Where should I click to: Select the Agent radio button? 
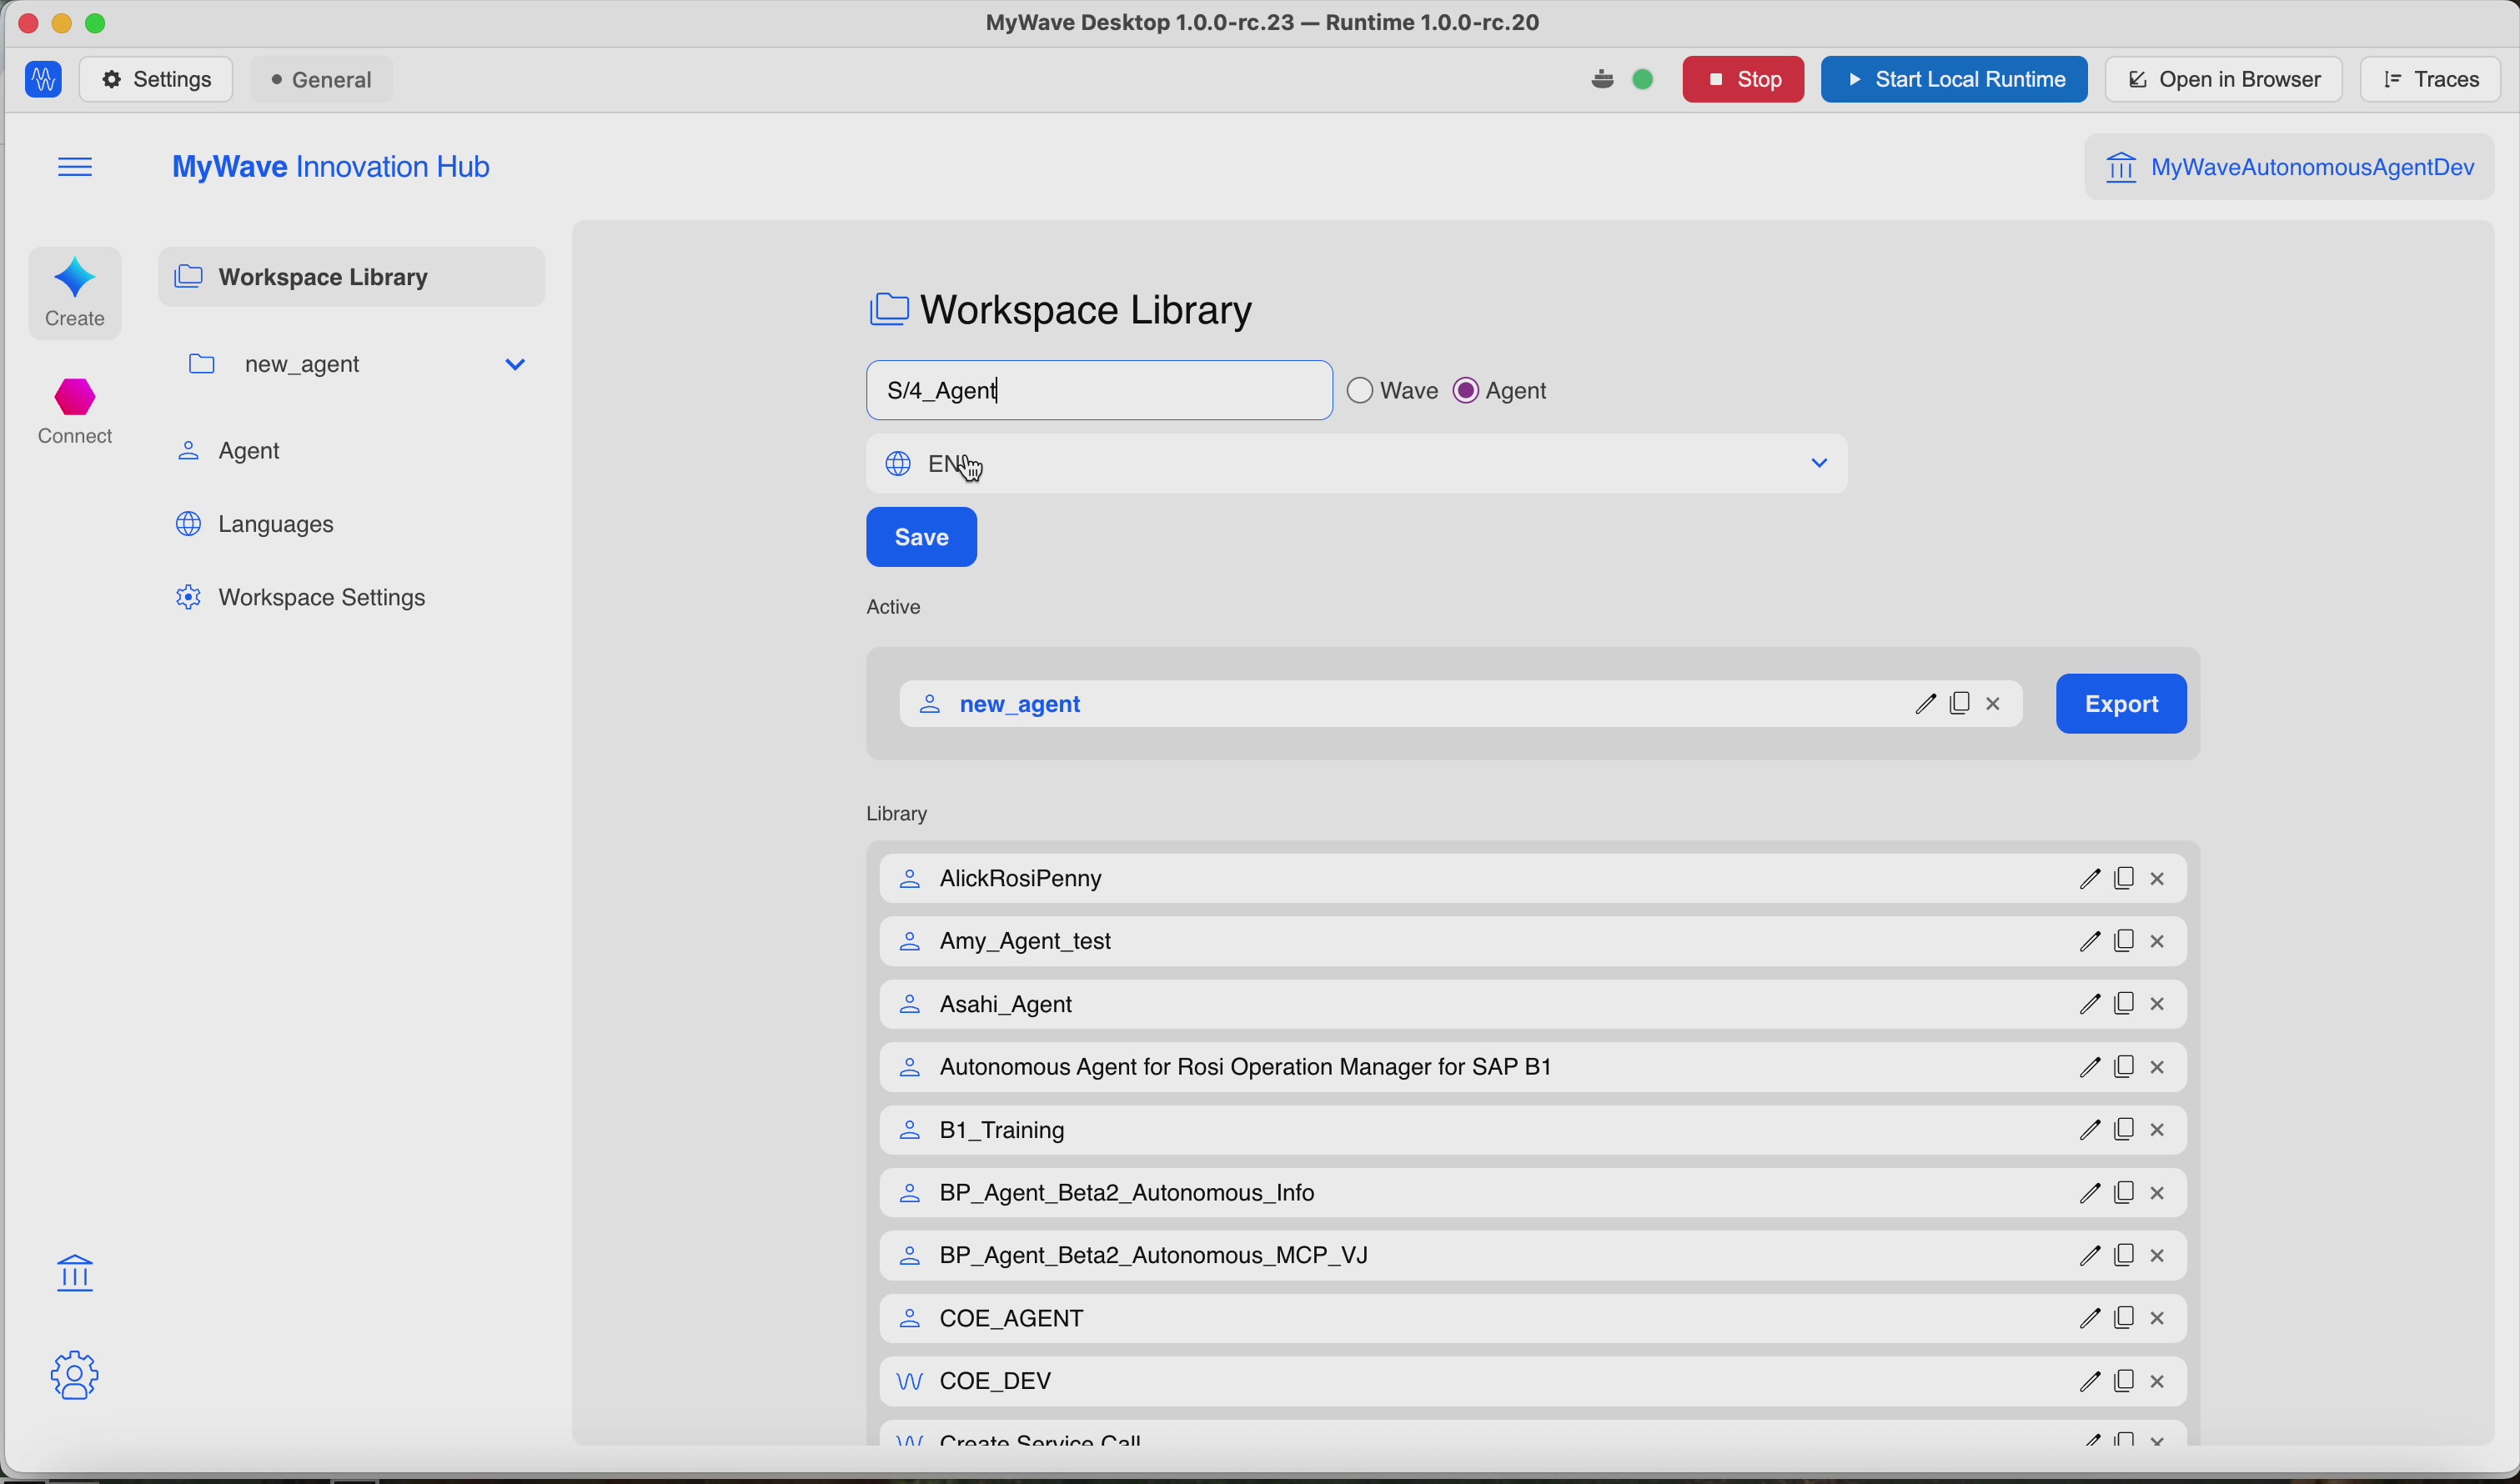click(1466, 391)
